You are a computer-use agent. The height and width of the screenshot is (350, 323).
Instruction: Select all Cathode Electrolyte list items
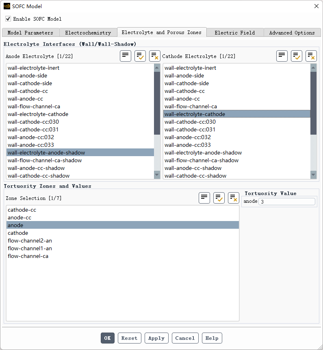click(x=297, y=56)
